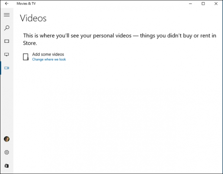Minimize the Movies & TV window
The height and width of the screenshot is (174, 223).
[x=190, y=4]
